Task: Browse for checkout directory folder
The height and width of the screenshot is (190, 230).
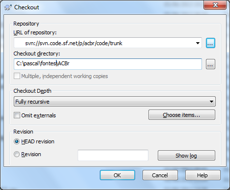Action: [x=210, y=64]
